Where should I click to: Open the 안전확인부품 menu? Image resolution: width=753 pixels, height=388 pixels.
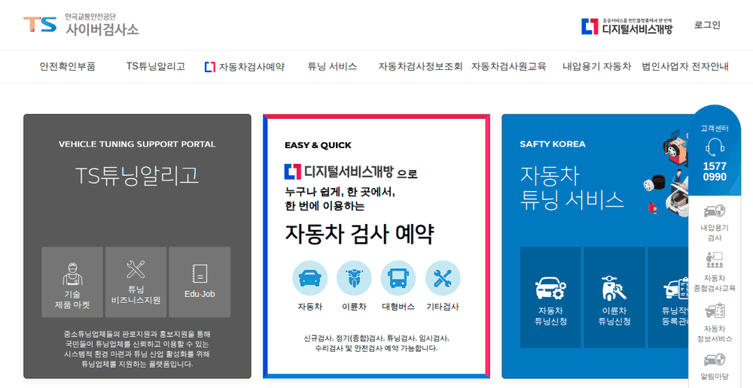click(x=68, y=66)
